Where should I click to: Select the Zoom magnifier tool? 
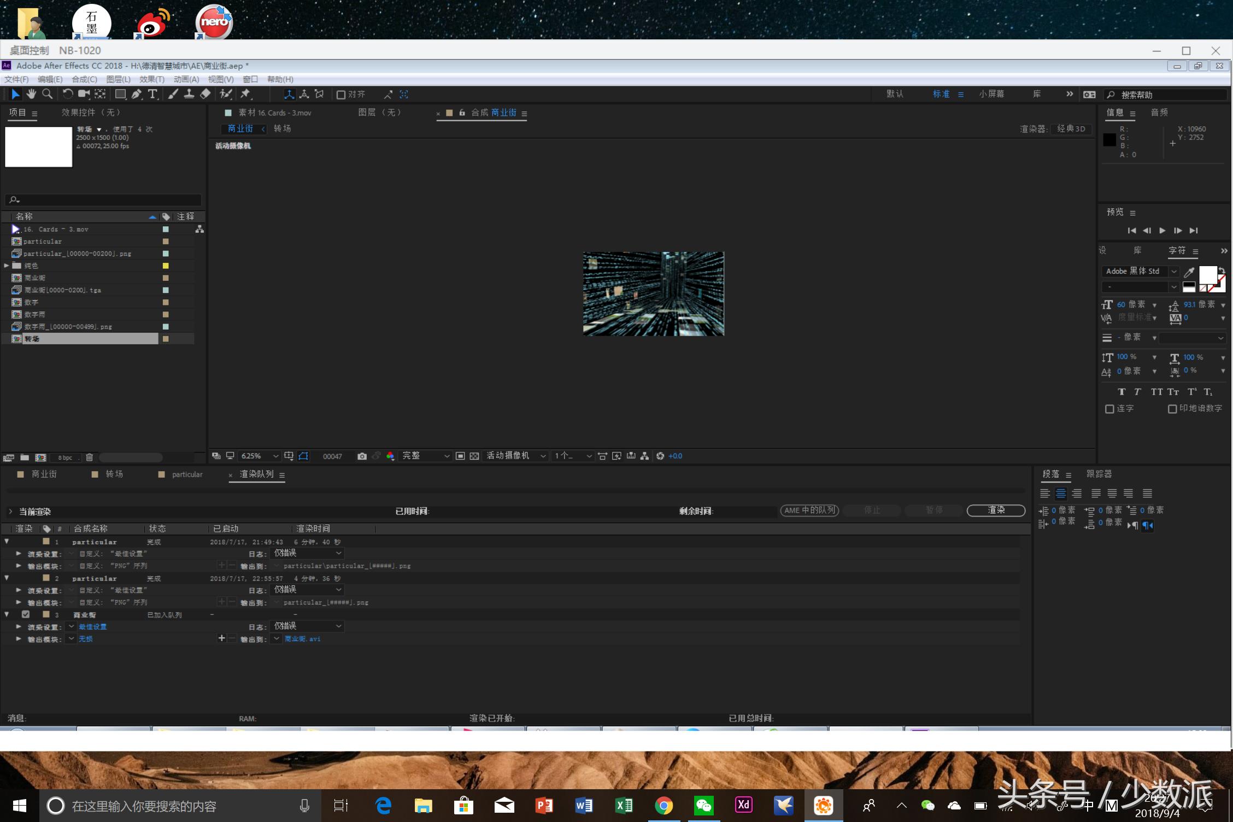click(x=48, y=94)
